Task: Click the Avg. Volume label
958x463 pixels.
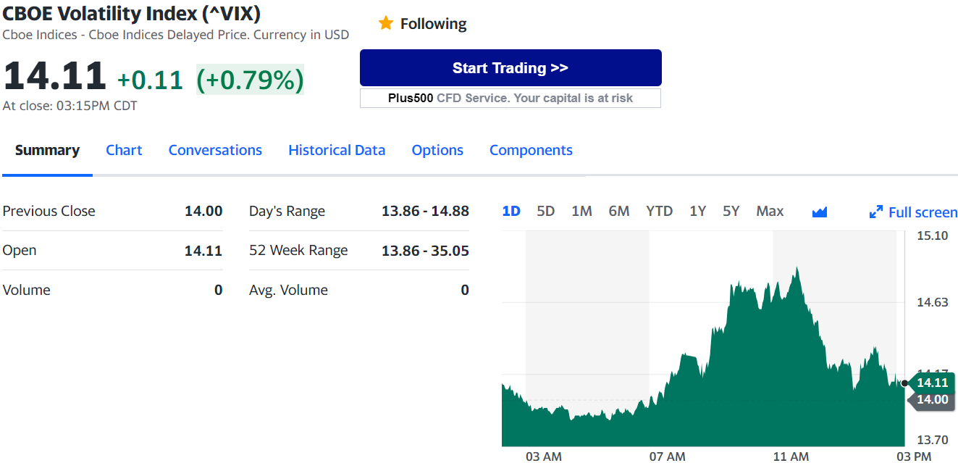Action: (x=288, y=290)
